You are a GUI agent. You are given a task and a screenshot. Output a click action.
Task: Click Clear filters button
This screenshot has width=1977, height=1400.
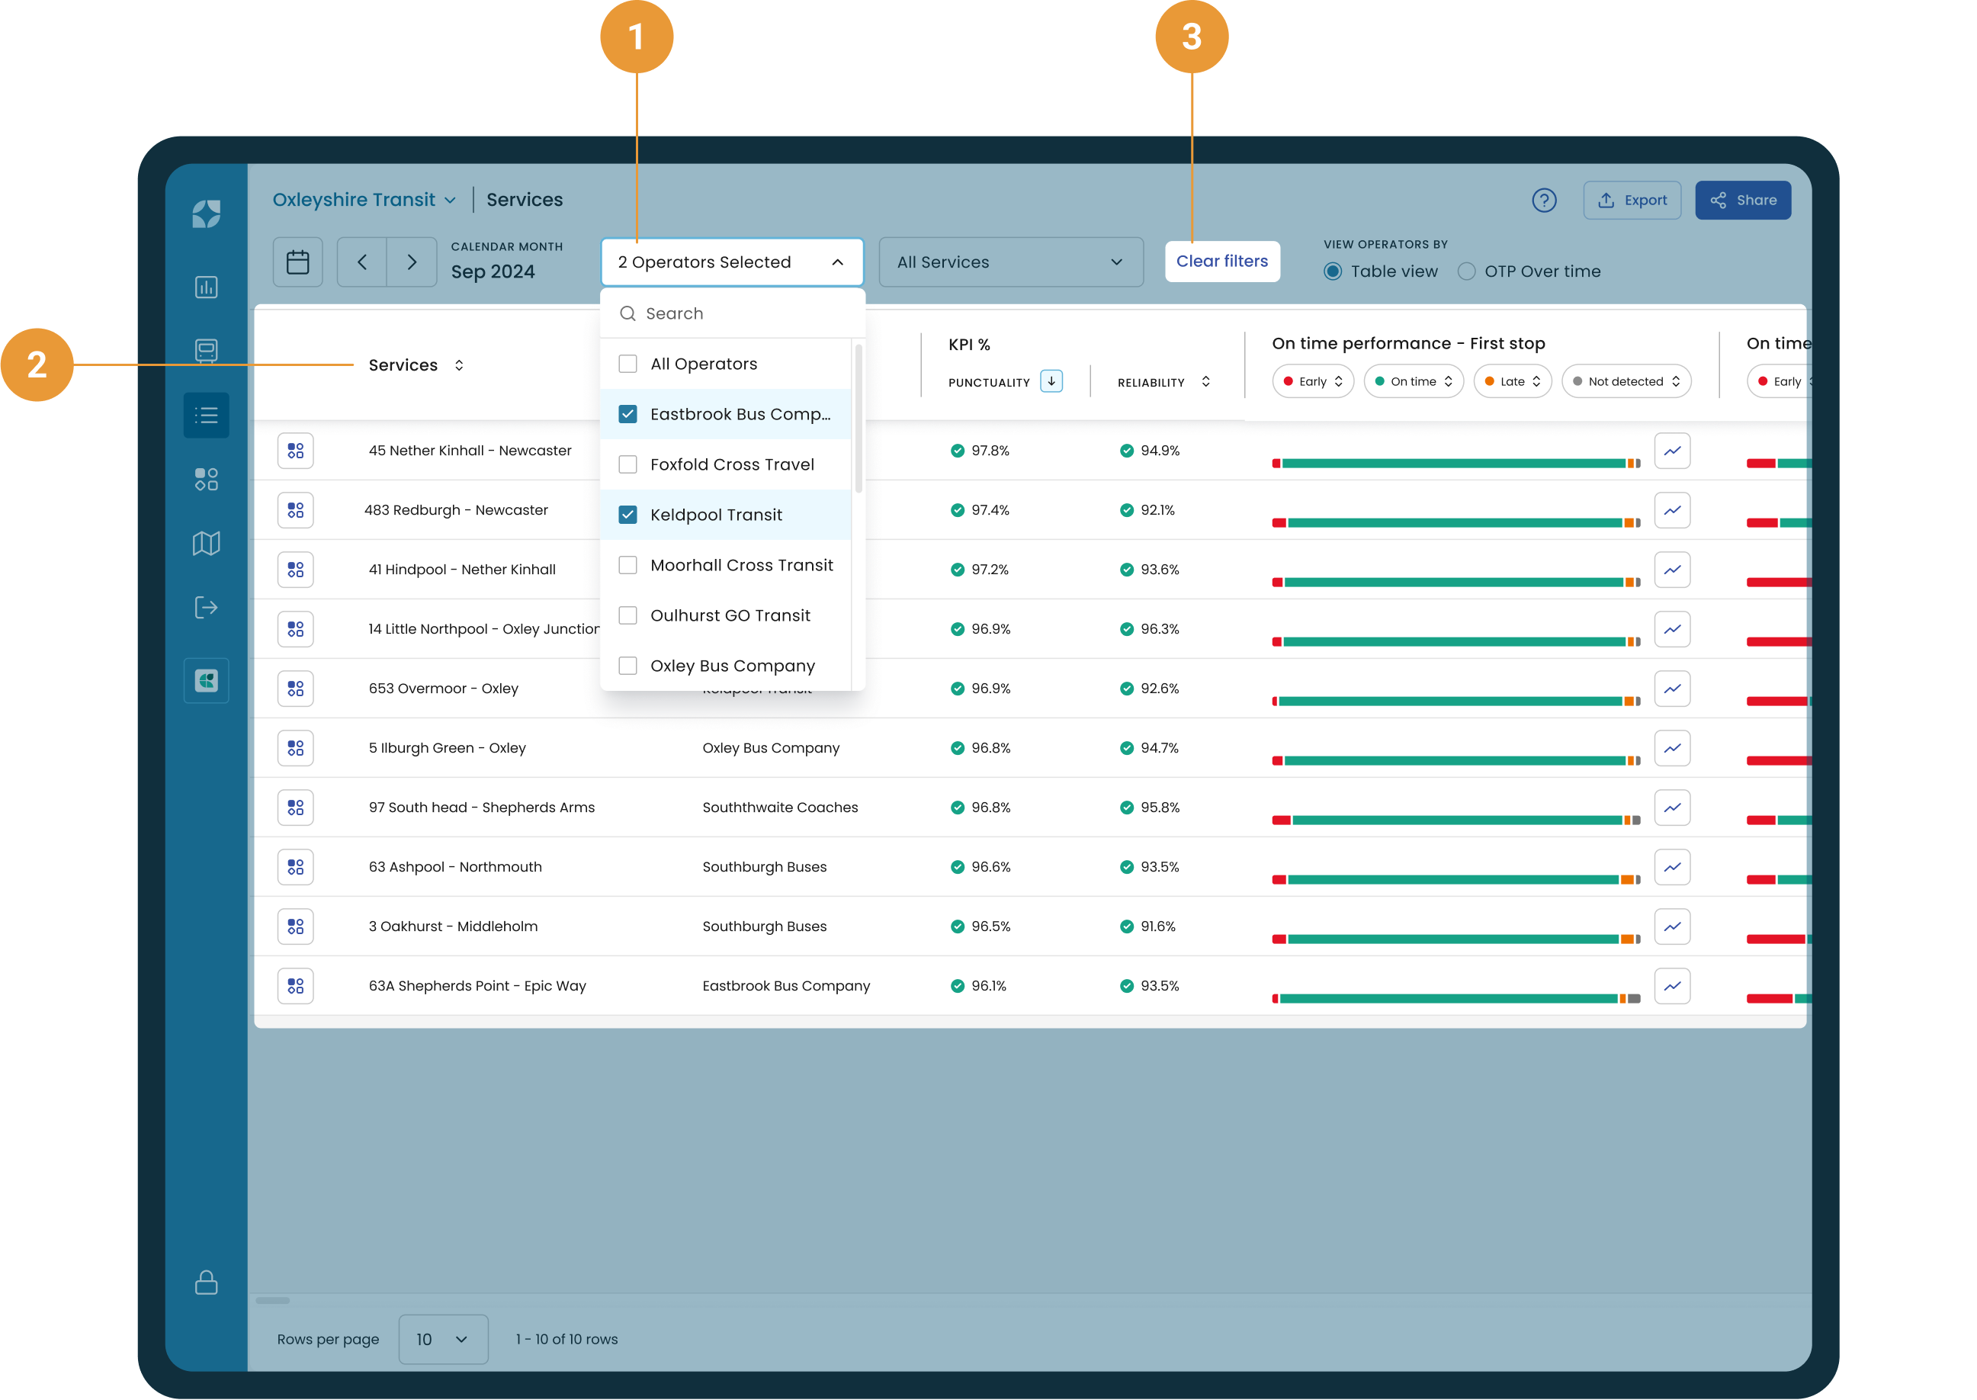click(x=1221, y=262)
